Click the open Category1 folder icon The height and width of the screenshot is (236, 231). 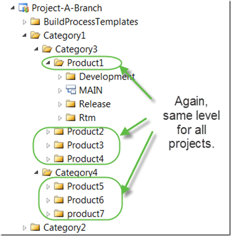tap(35, 35)
